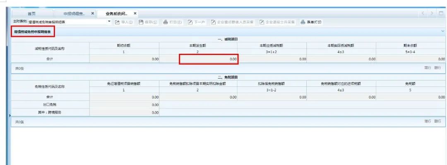
Task: Open the 主附表 form selector dropdown
Action: [109, 22]
